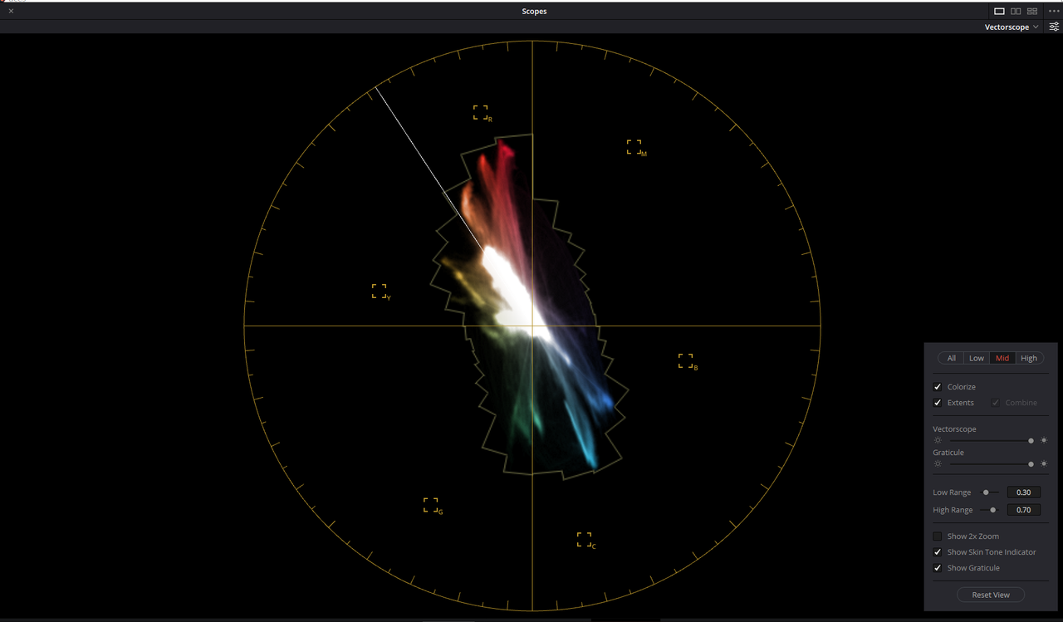Disable the Colorize checkbox
1063x622 pixels.
(938, 387)
